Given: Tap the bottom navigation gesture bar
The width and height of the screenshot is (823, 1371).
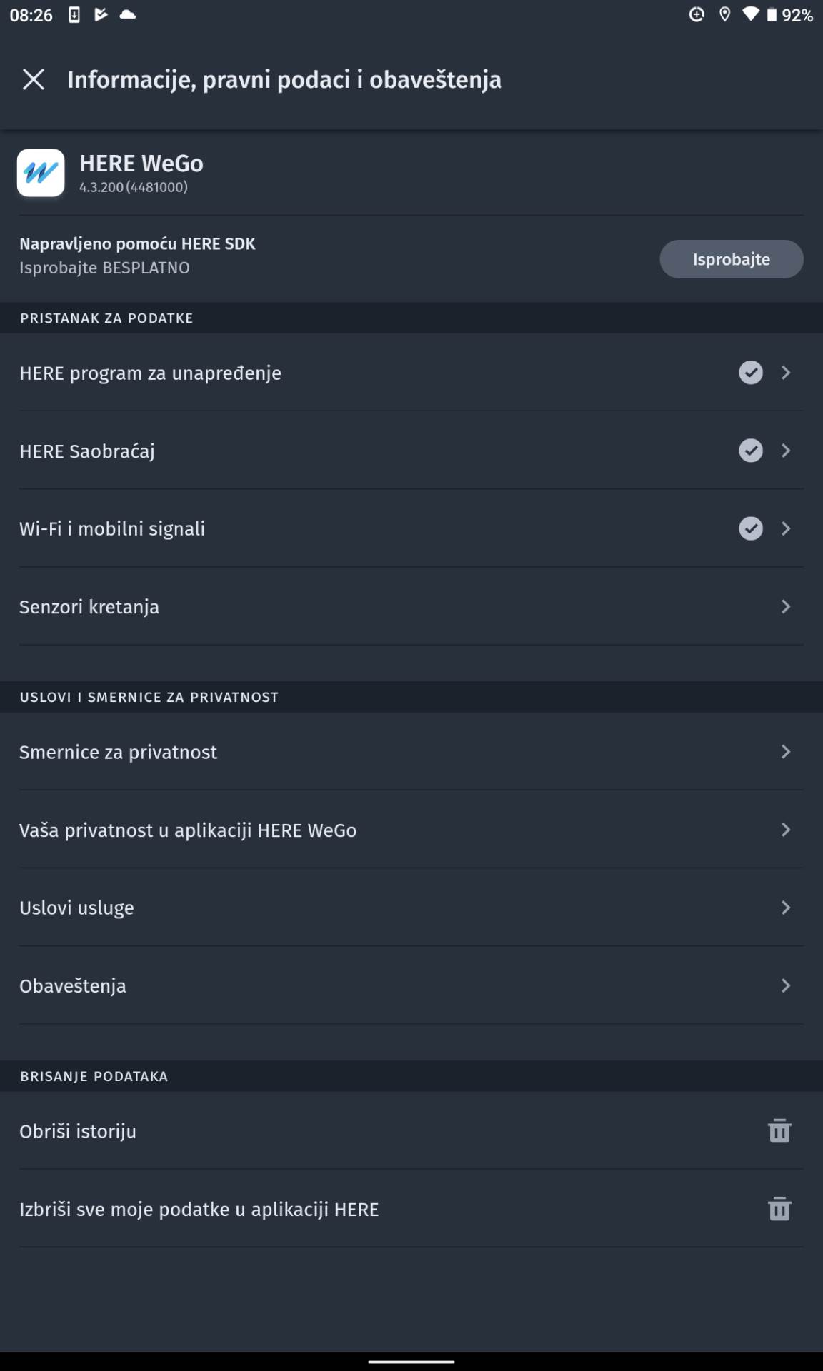Looking at the screenshot, I should pyautogui.click(x=411, y=1362).
